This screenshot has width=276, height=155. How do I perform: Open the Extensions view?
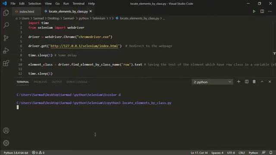pos(6,63)
